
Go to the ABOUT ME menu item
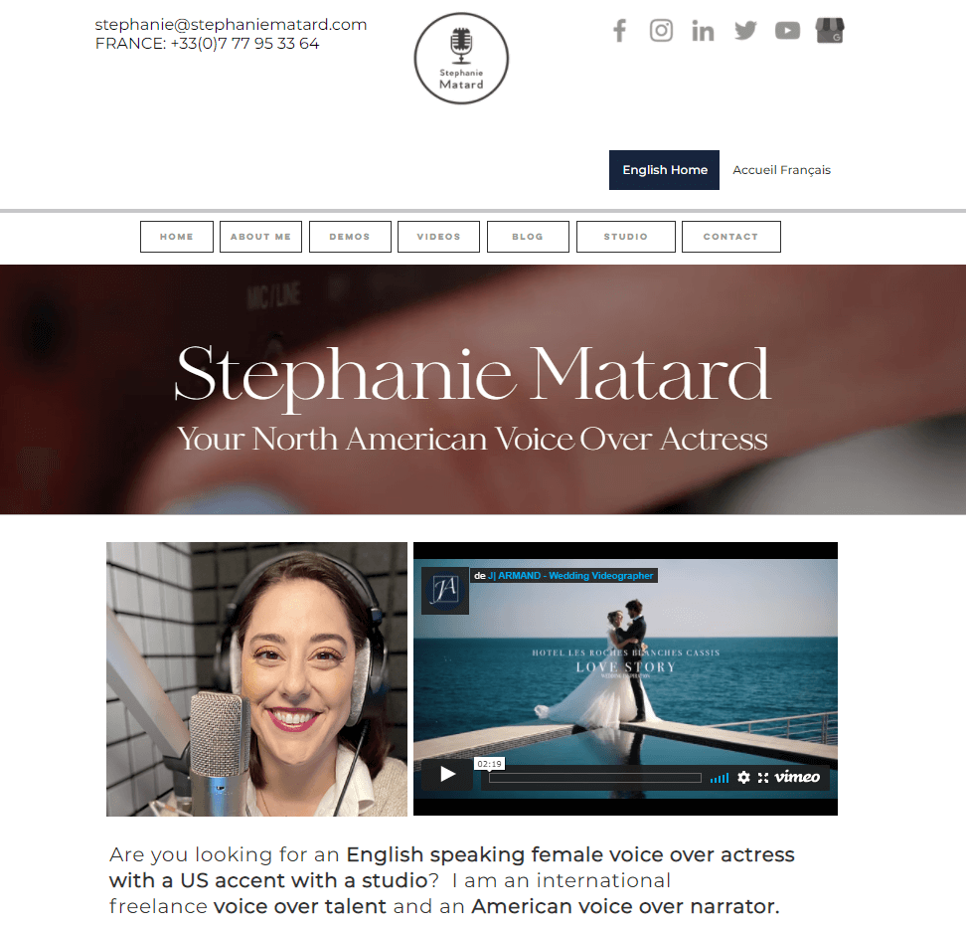tap(260, 237)
